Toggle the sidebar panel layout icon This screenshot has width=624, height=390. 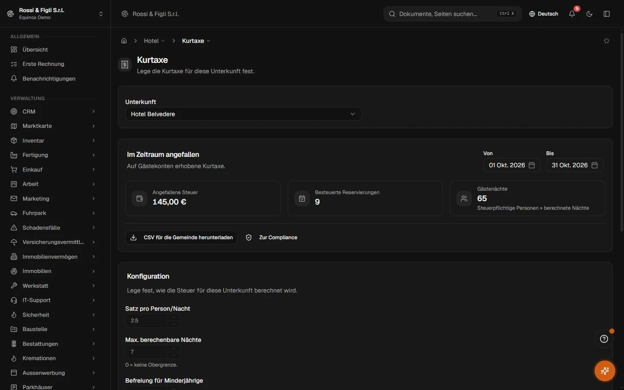point(607,14)
